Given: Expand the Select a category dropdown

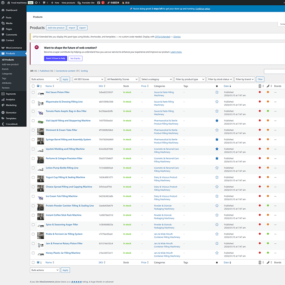Looking at the screenshot, I should [156, 79].
